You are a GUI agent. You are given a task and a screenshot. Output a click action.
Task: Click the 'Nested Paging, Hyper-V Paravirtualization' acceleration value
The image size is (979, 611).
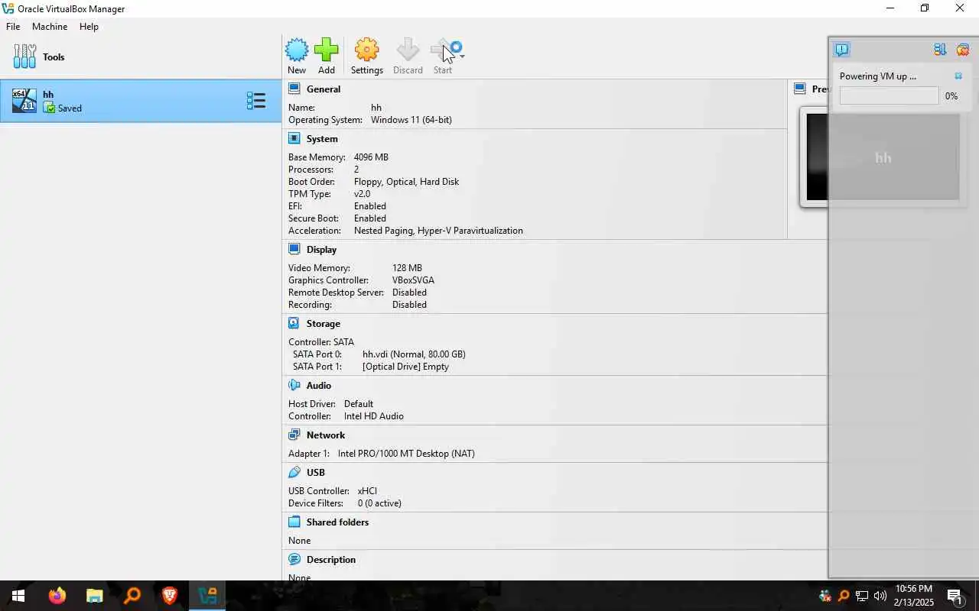(438, 231)
